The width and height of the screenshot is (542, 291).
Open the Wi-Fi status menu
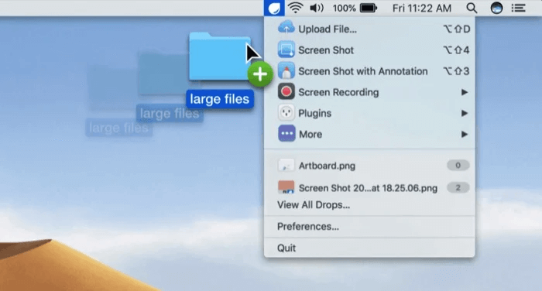point(295,8)
